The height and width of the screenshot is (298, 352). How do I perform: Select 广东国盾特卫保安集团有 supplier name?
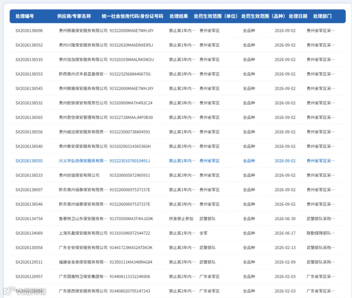click(83, 277)
